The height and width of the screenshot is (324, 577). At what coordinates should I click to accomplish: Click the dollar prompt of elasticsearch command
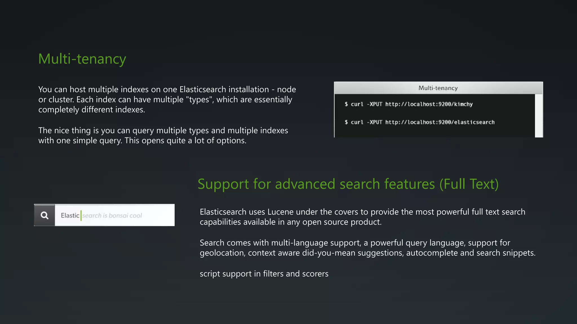(346, 122)
